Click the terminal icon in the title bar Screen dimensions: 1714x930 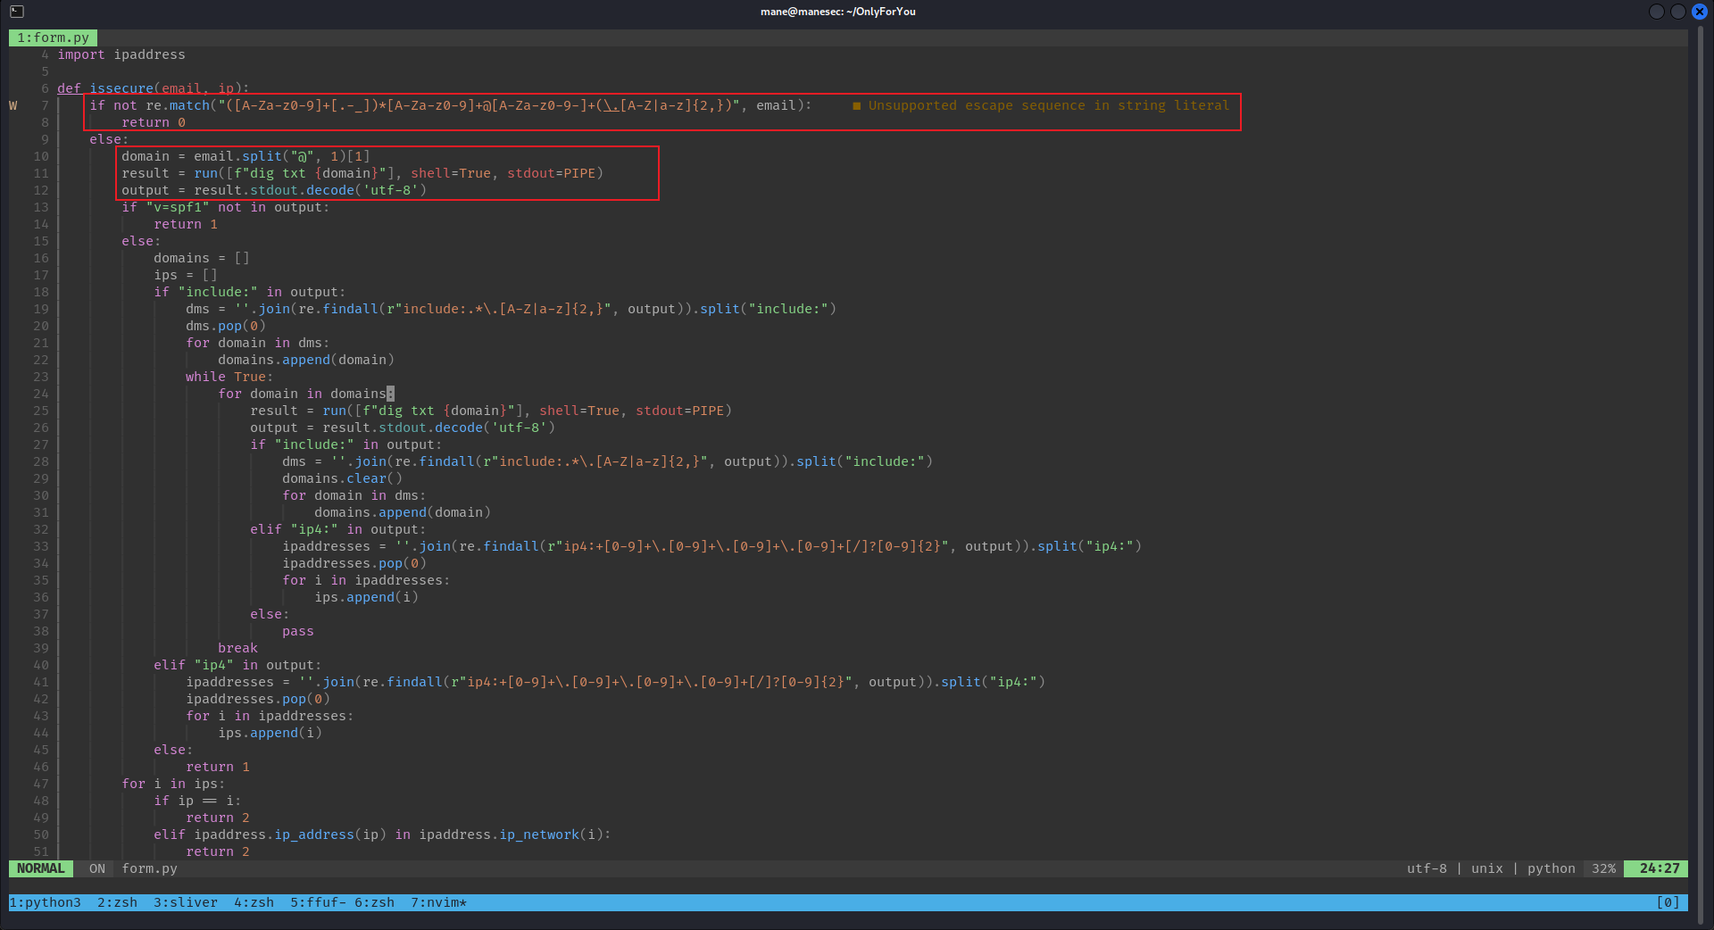(x=17, y=12)
